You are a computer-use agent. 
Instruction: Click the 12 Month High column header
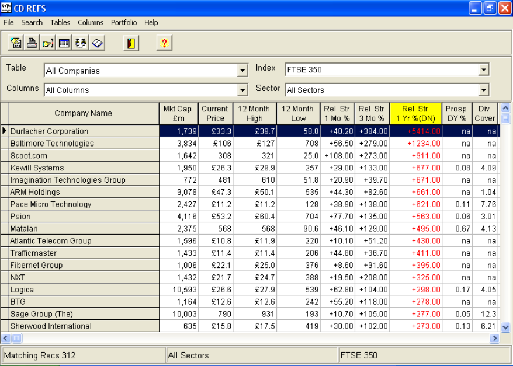tap(255, 113)
